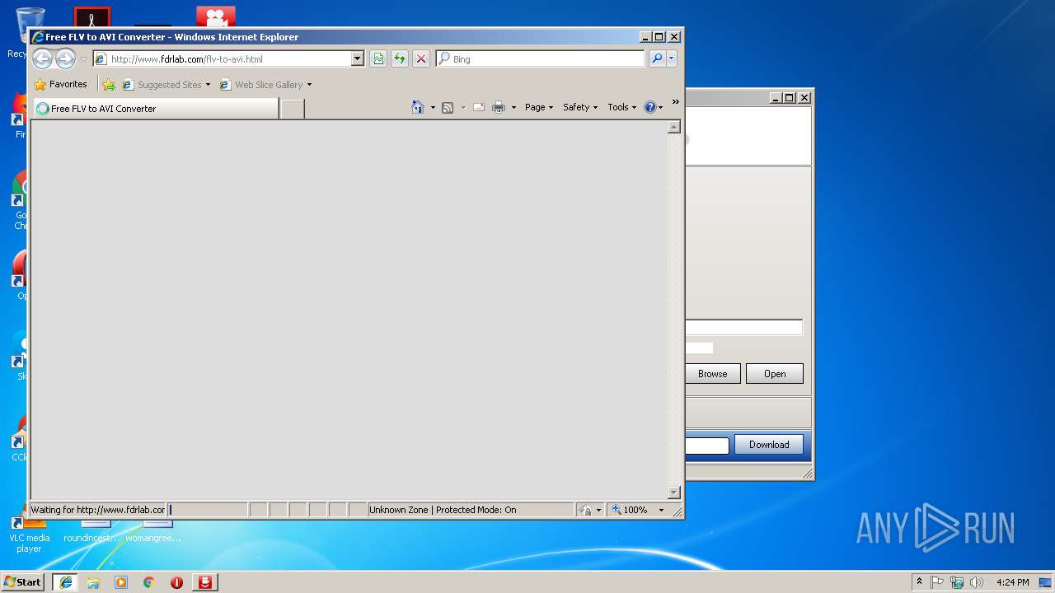The height and width of the screenshot is (593, 1055).
Task: Launch Windows Media Player from the taskbar
Action: 121,582
